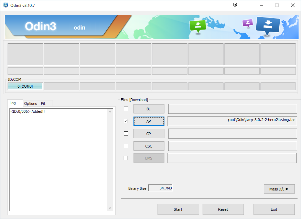Image resolution: width=301 pixels, height=219 pixels.
Task: Click the empty CP file path field
Action: [233, 133]
